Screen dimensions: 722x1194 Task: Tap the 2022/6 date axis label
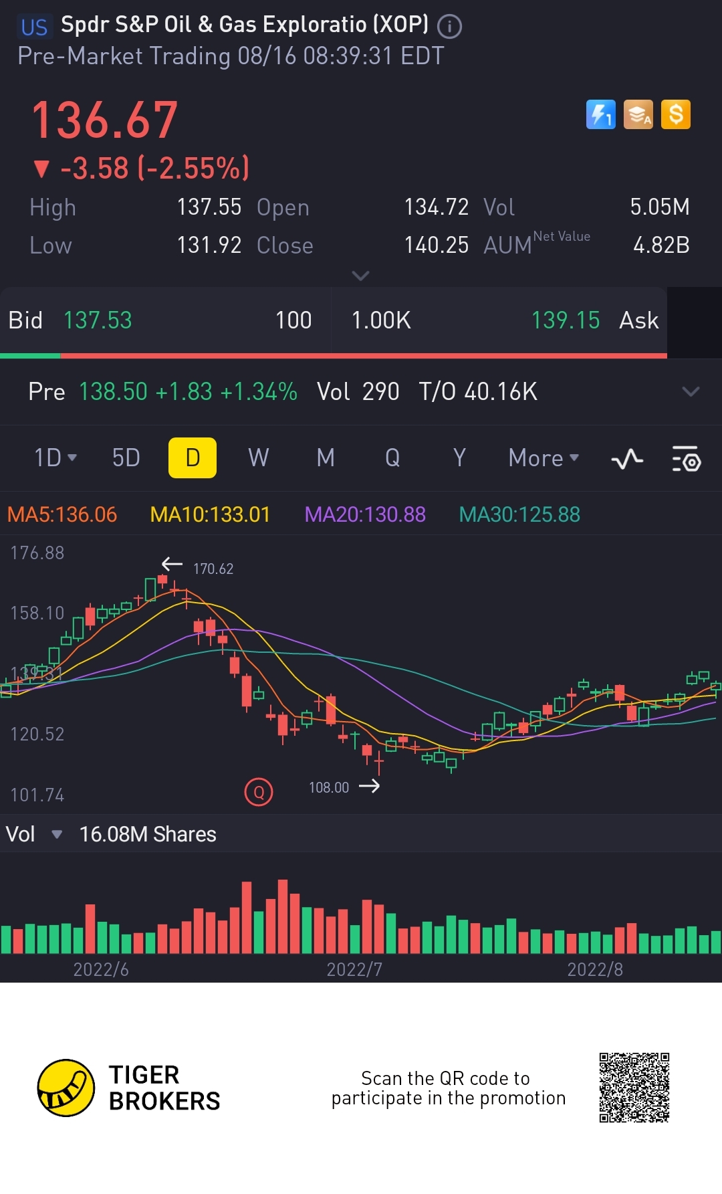(x=101, y=969)
